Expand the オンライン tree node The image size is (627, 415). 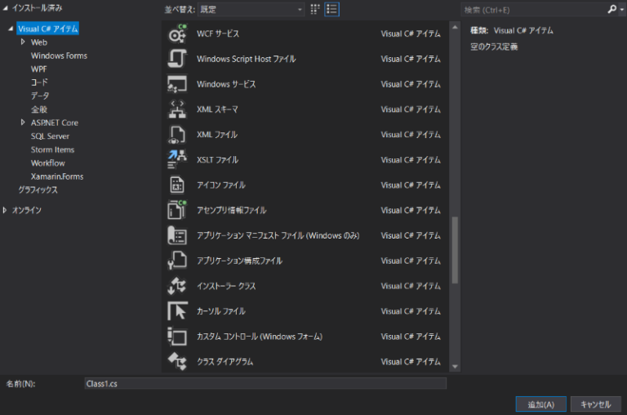point(5,210)
